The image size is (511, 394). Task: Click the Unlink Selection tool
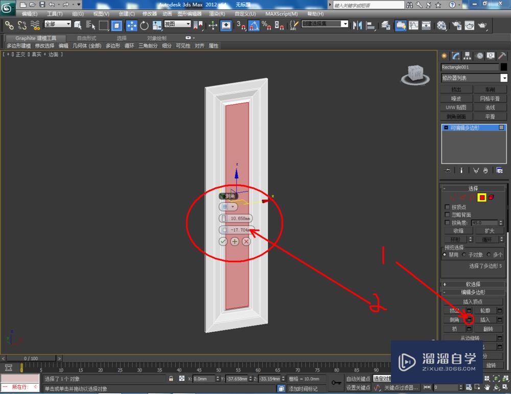click(x=22, y=25)
